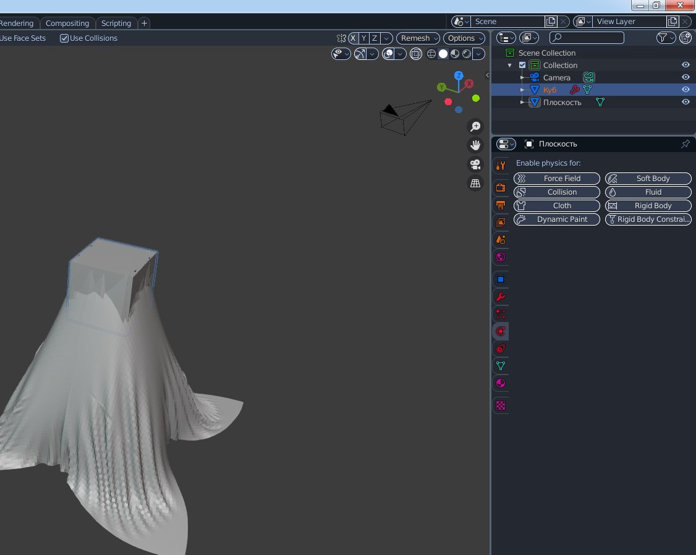Click the Плоскость mesh data icon in outliner
696x555 pixels.
[x=600, y=102]
